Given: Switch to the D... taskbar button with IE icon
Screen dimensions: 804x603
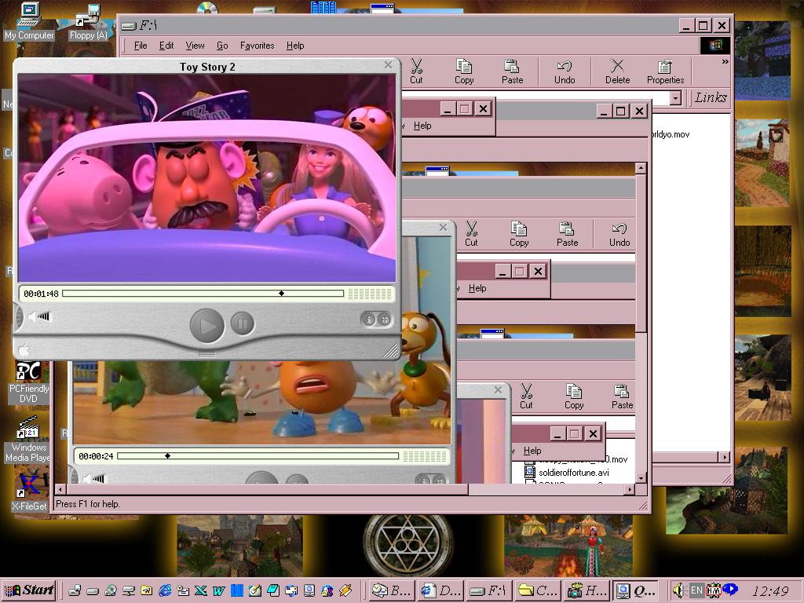Looking at the screenshot, I should [440, 590].
